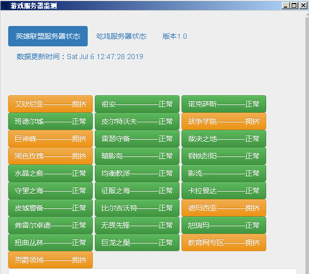Select the 巨龙之巢 server button

pos(137,242)
